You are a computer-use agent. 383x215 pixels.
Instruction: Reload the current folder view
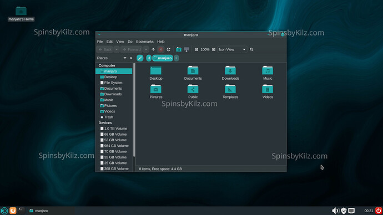tap(168, 49)
